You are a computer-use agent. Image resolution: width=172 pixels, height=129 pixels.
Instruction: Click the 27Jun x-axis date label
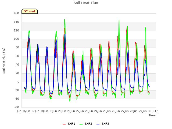[125, 111]
